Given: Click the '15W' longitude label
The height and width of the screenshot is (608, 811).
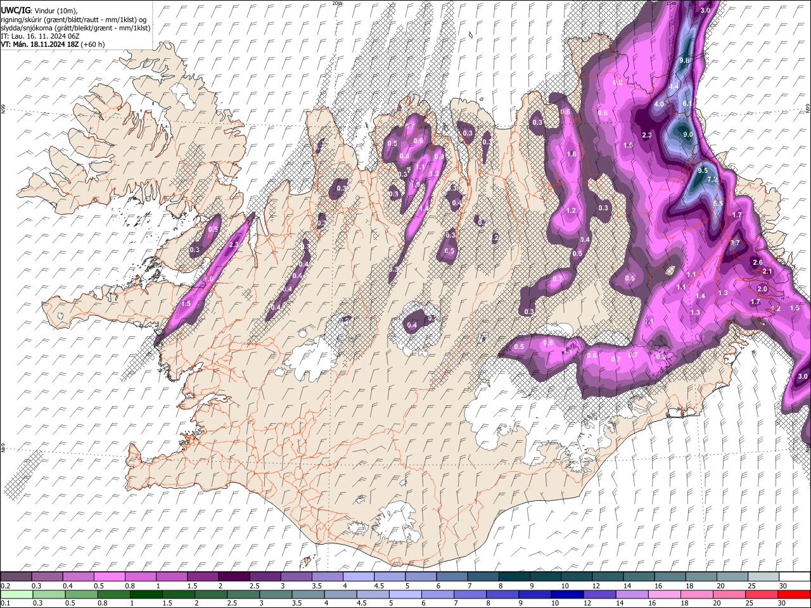Looking at the screenshot, I should [671, 3].
